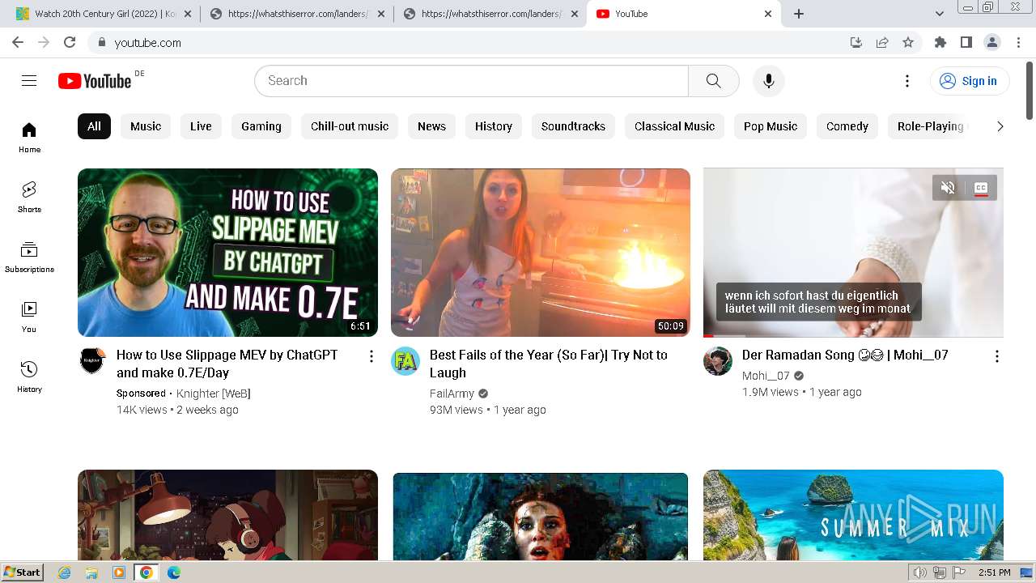Open the You section in sidebar
Screen dimensions: 1036x583
click(x=29, y=317)
